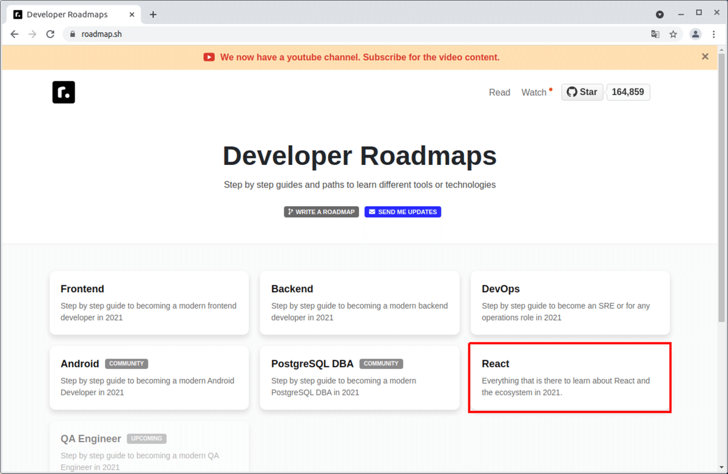The image size is (728, 474).
Task: Click the envelope icon on SEND ME UPDATES
Action: [372, 212]
